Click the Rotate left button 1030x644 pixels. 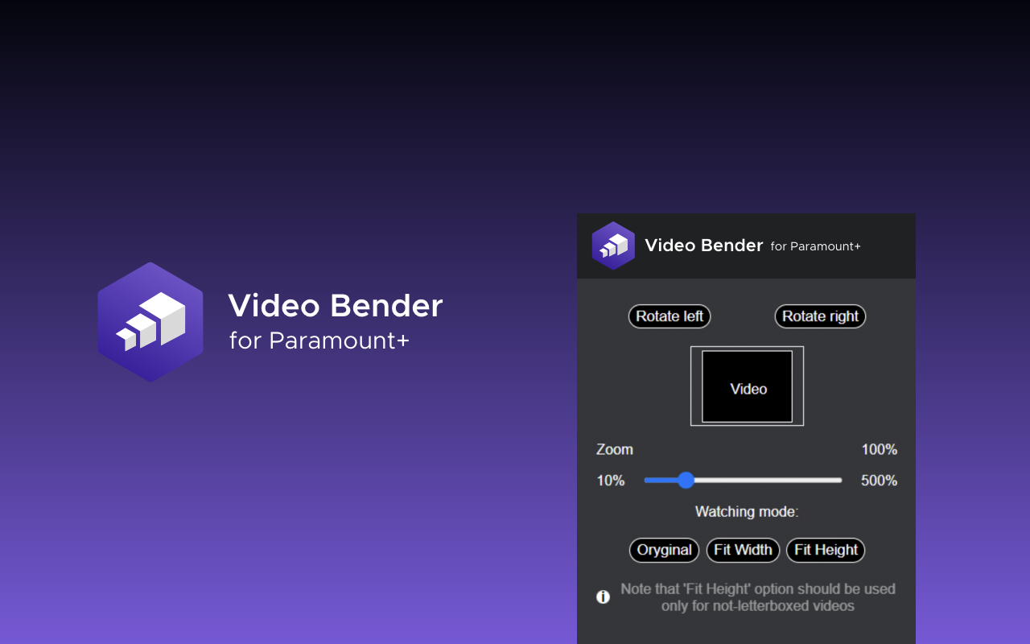(x=669, y=316)
